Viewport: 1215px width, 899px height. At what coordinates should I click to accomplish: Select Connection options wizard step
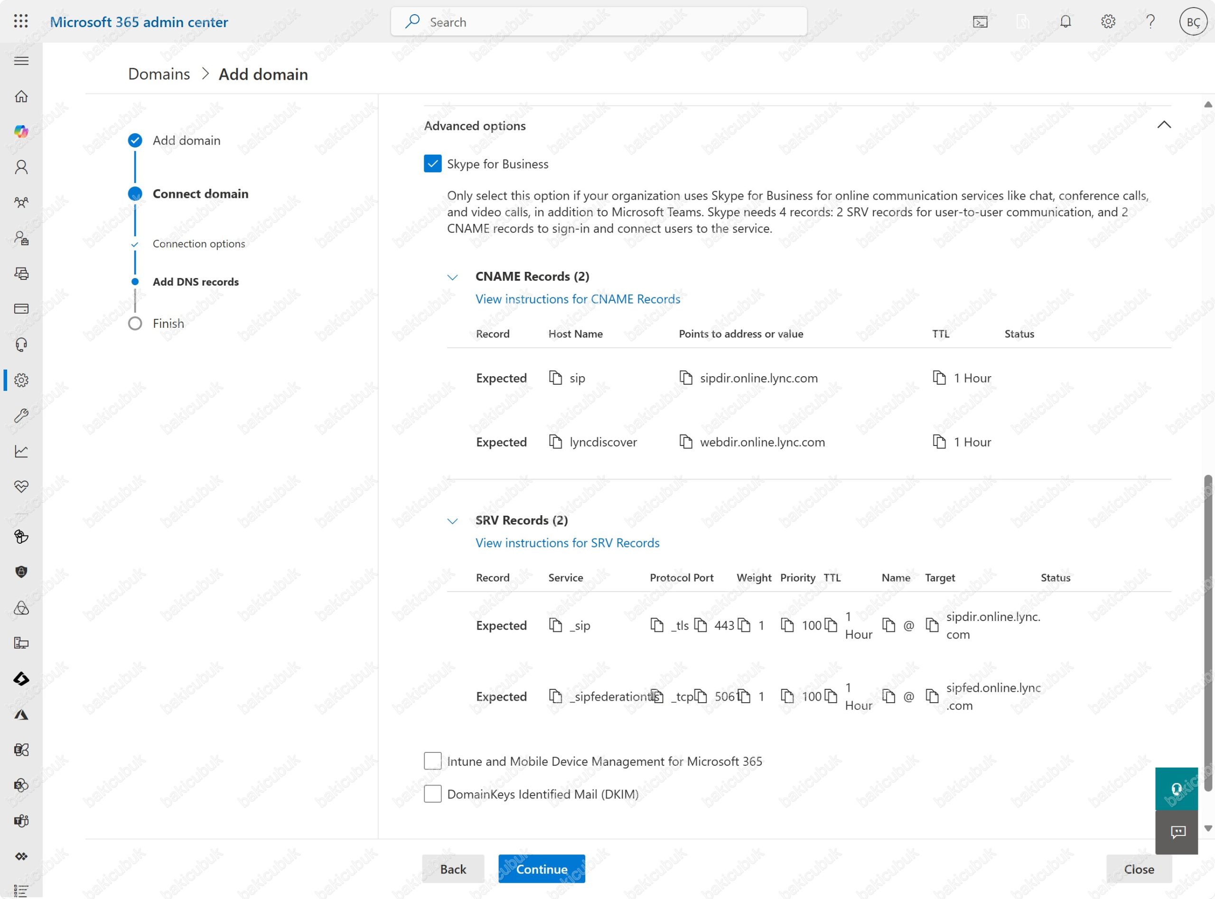click(199, 244)
